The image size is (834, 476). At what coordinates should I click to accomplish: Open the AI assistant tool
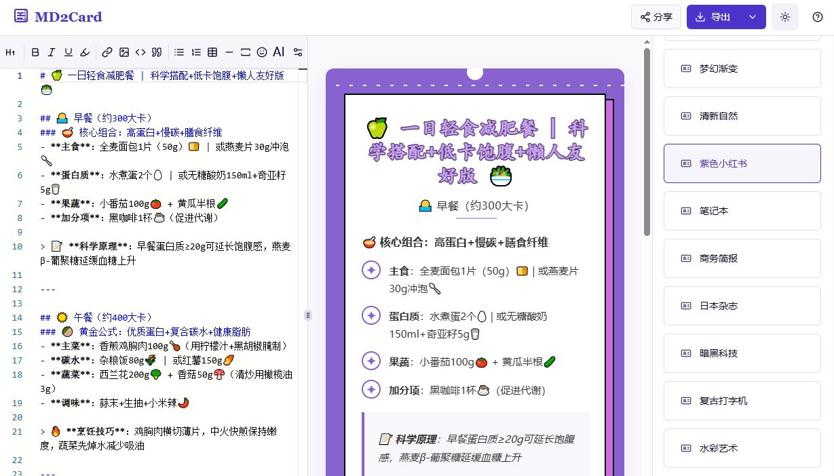279,52
